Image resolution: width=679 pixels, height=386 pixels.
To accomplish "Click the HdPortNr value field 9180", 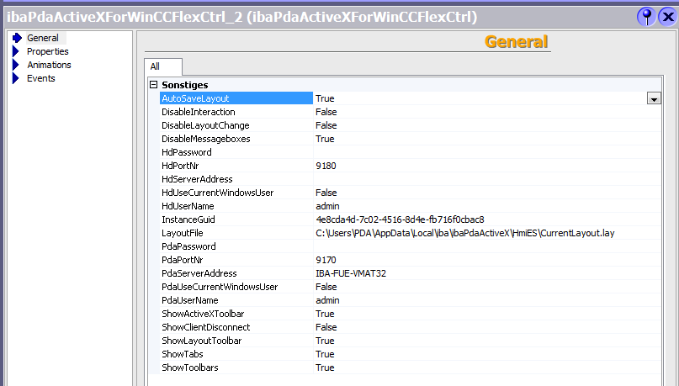I will (x=326, y=166).
